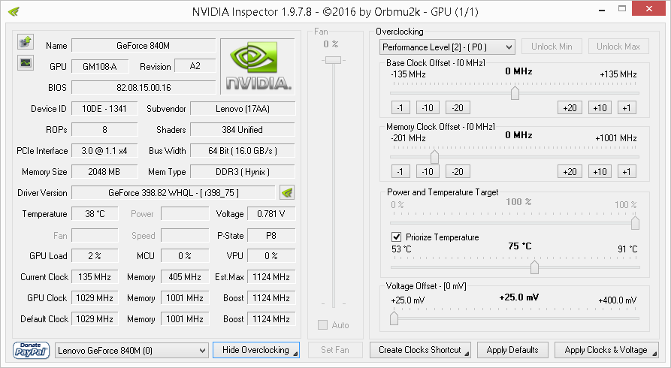Click the +1 button under Base Clock Offset
This screenshot has width=671, height=368.
coord(627,108)
